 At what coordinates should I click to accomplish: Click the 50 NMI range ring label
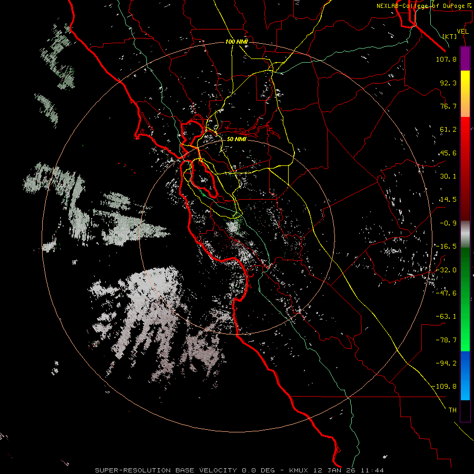click(236, 139)
